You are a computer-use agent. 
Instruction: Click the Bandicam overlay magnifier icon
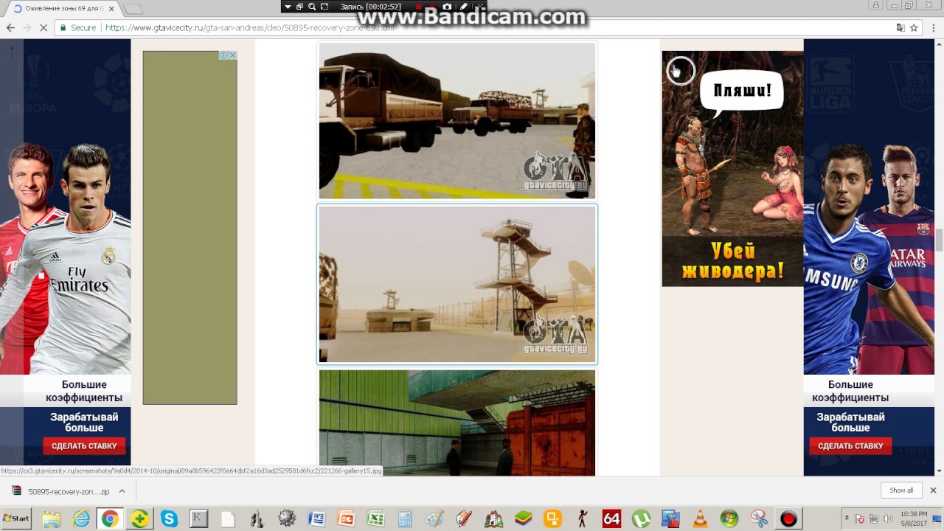pyautogui.click(x=312, y=7)
